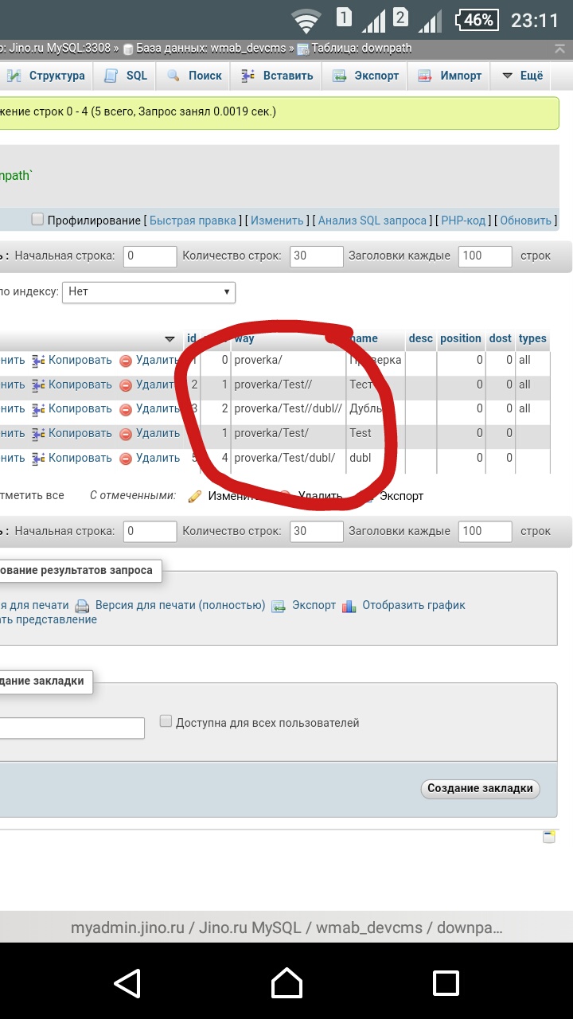Export checked rows below table
This screenshot has height=1019, width=573.
click(393, 496)
